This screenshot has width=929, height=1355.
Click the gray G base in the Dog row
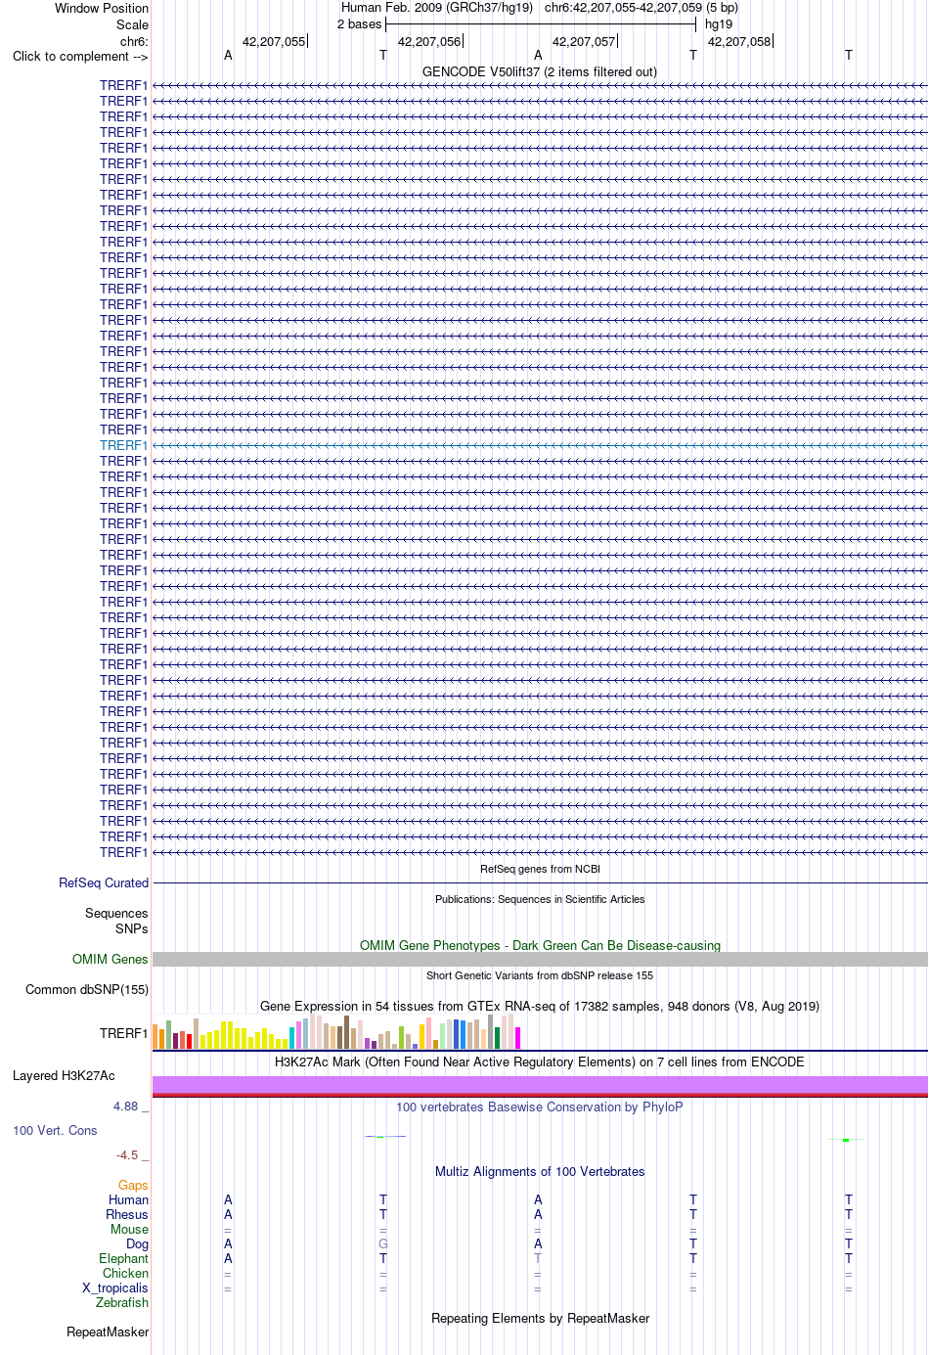pos(383,1243)
